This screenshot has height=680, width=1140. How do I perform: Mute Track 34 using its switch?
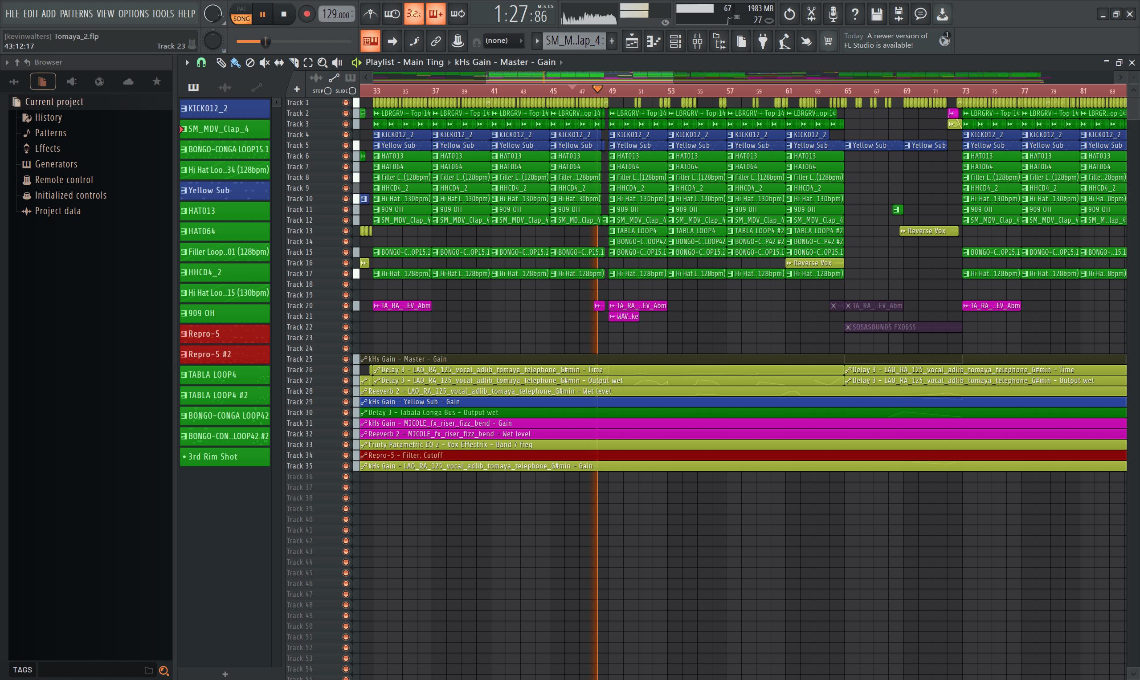pyautogui.click(x=346, y=455)
